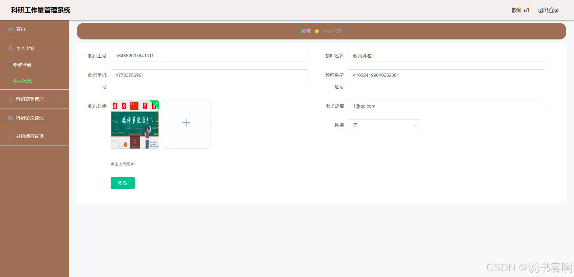Click the microphone icon beside 科研获奖管理
Image resolution: width=574 pixels, height=277 pixels.
click(10, 99)
